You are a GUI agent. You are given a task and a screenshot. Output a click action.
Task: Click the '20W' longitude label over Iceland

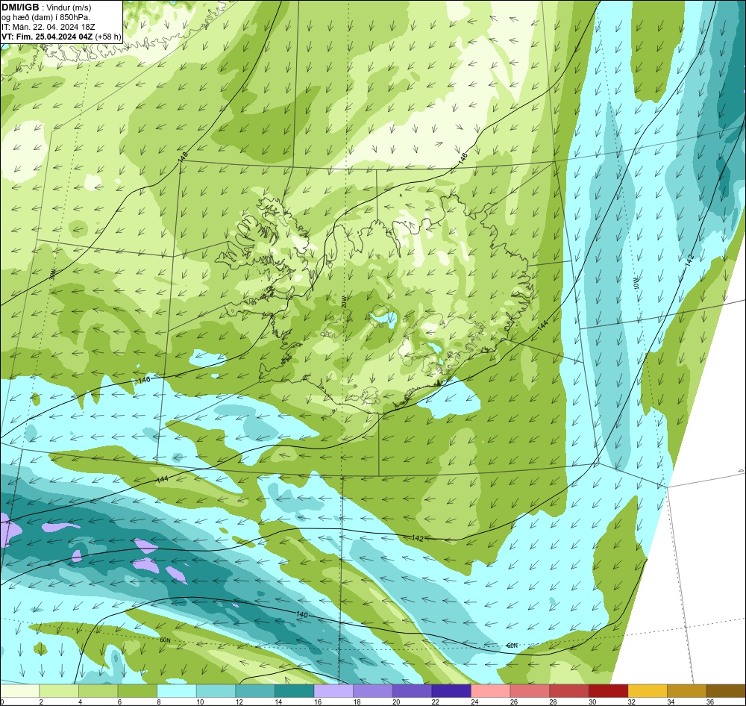(x=344, y=301)
